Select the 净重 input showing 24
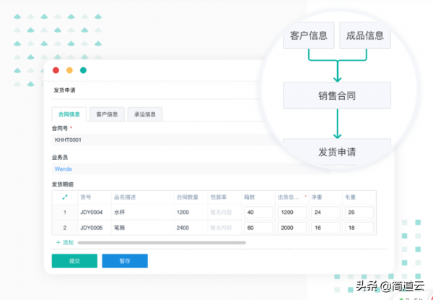Image resolution: width=433 pixels, height=300 pixels. 325,213
